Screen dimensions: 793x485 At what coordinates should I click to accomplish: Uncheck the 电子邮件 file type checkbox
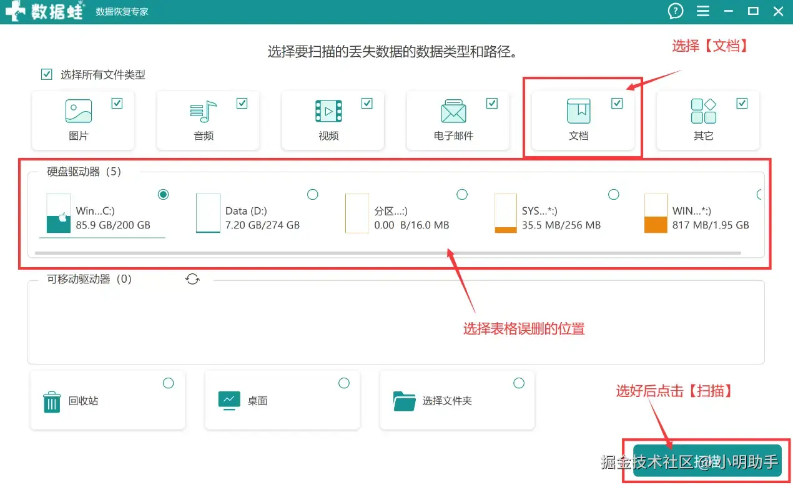click(492, 103)
